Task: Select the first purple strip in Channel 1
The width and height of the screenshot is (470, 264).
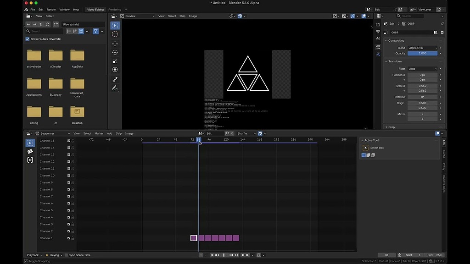Action: 194,238
